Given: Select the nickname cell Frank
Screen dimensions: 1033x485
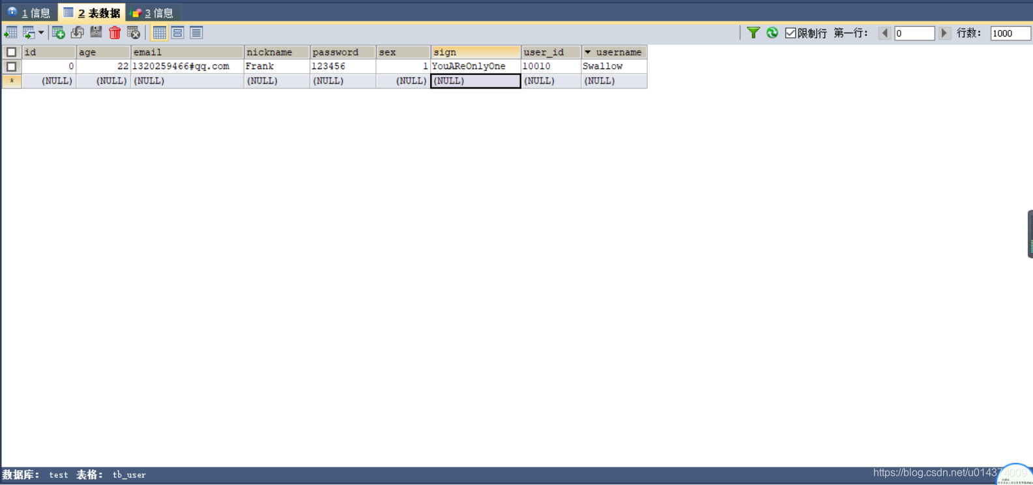Looking at the screenshot, I should [277, 66].
